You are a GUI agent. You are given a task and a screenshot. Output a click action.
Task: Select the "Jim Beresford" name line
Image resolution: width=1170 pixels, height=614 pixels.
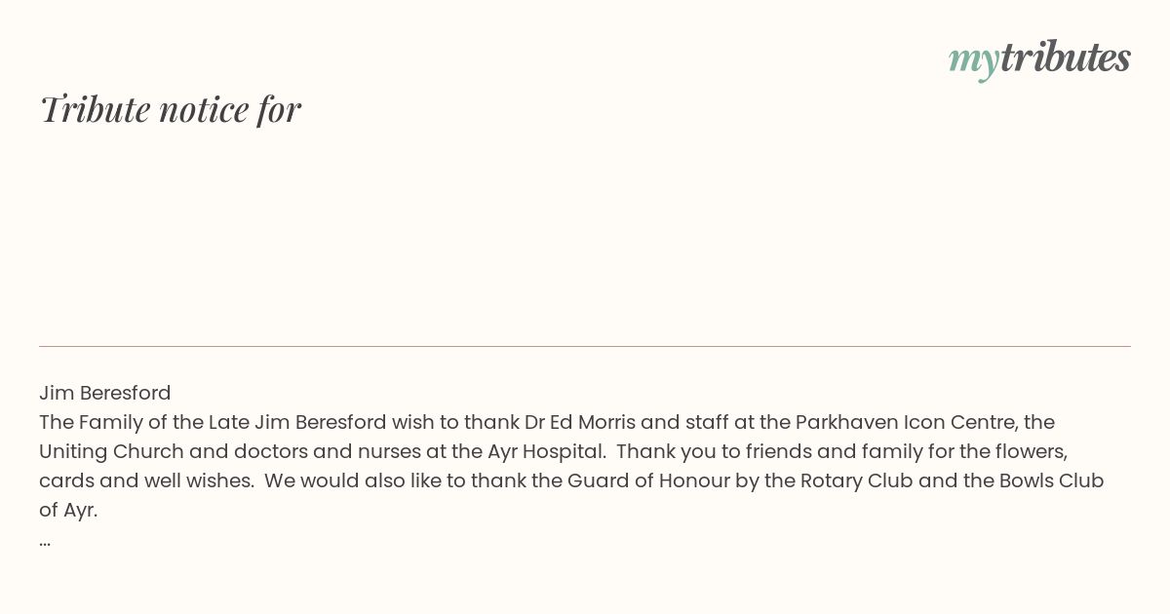[x=105, y=393]
